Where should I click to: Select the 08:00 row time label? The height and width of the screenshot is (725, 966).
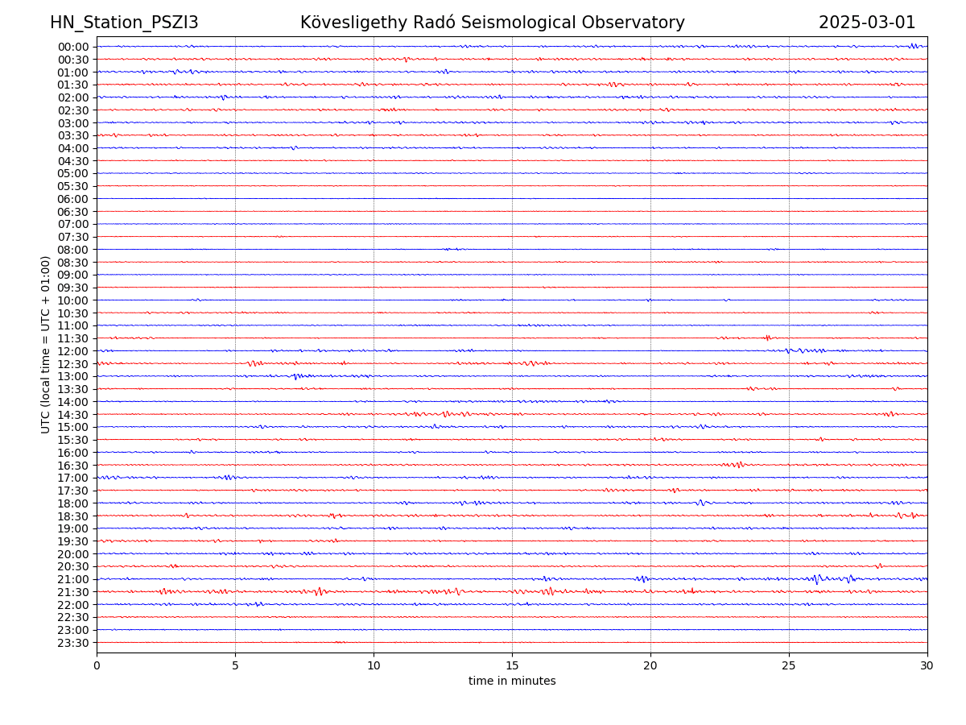pyautogui.click(x=73, y=250)
